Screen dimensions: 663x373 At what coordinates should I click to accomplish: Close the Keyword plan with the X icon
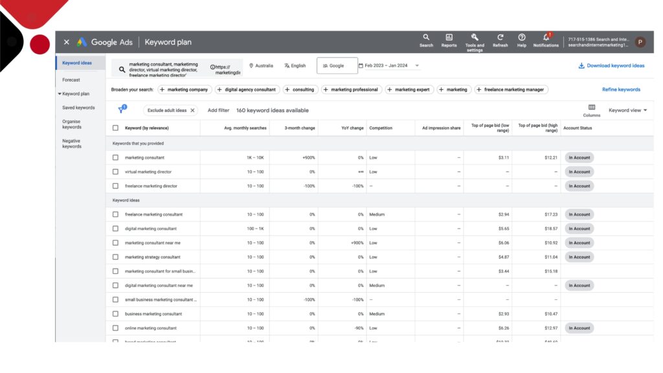67,42
